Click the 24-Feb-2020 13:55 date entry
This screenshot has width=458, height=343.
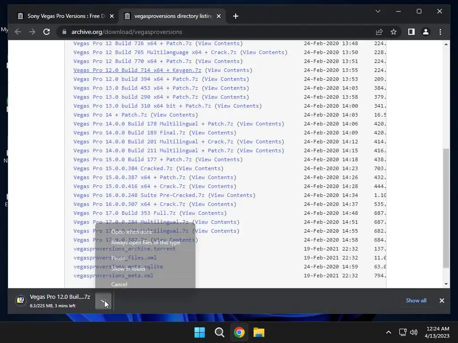click(331, 70)
